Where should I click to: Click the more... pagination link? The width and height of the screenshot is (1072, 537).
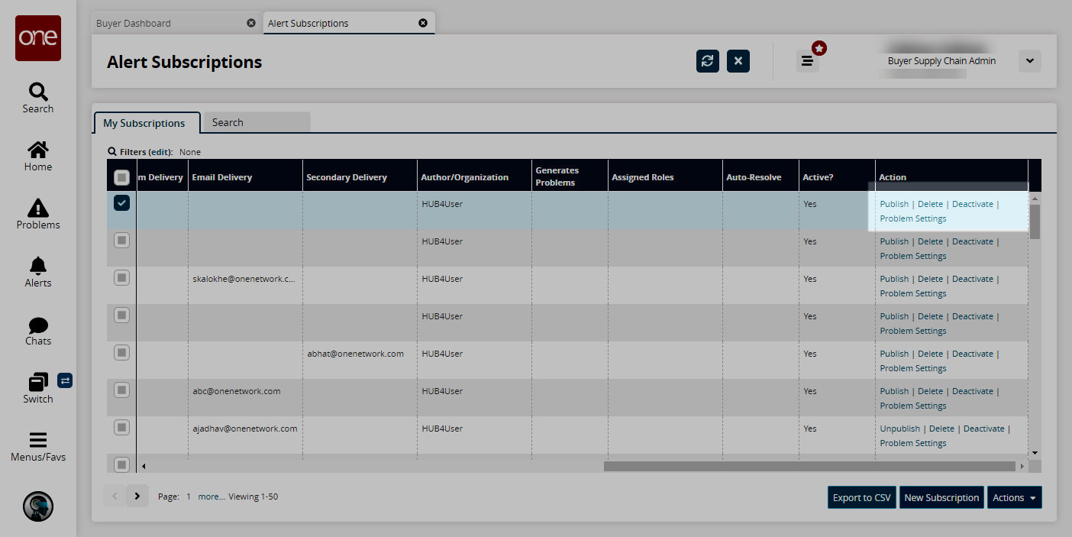point(211,497)
